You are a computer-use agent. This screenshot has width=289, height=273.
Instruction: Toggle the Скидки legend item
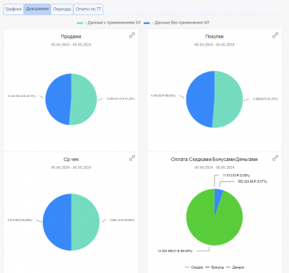tap(194, 267)
